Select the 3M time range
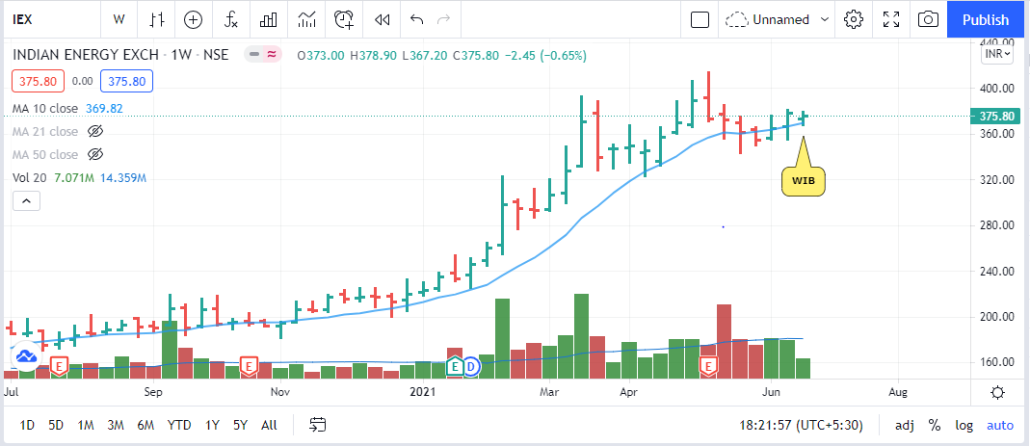1030x446 pixels. tap(116, 425)
